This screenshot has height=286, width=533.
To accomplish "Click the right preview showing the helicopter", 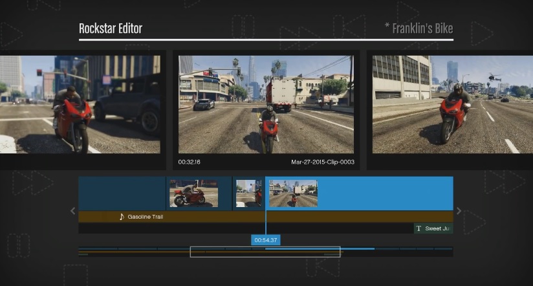I will click(452, 104).
